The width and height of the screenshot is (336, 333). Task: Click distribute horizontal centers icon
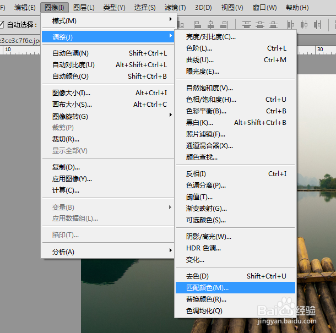[x=304, y=25]
